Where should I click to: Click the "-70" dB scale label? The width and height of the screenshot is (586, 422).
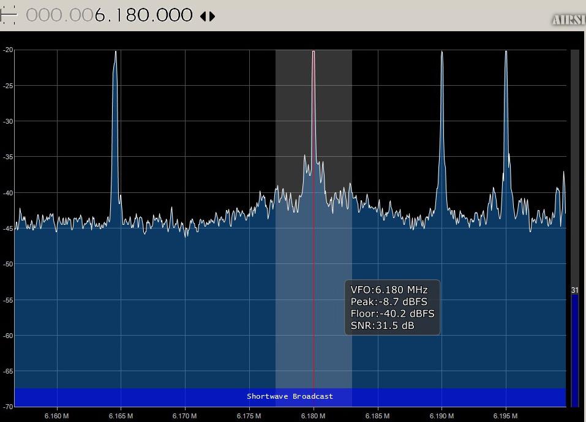coord(8,407)
